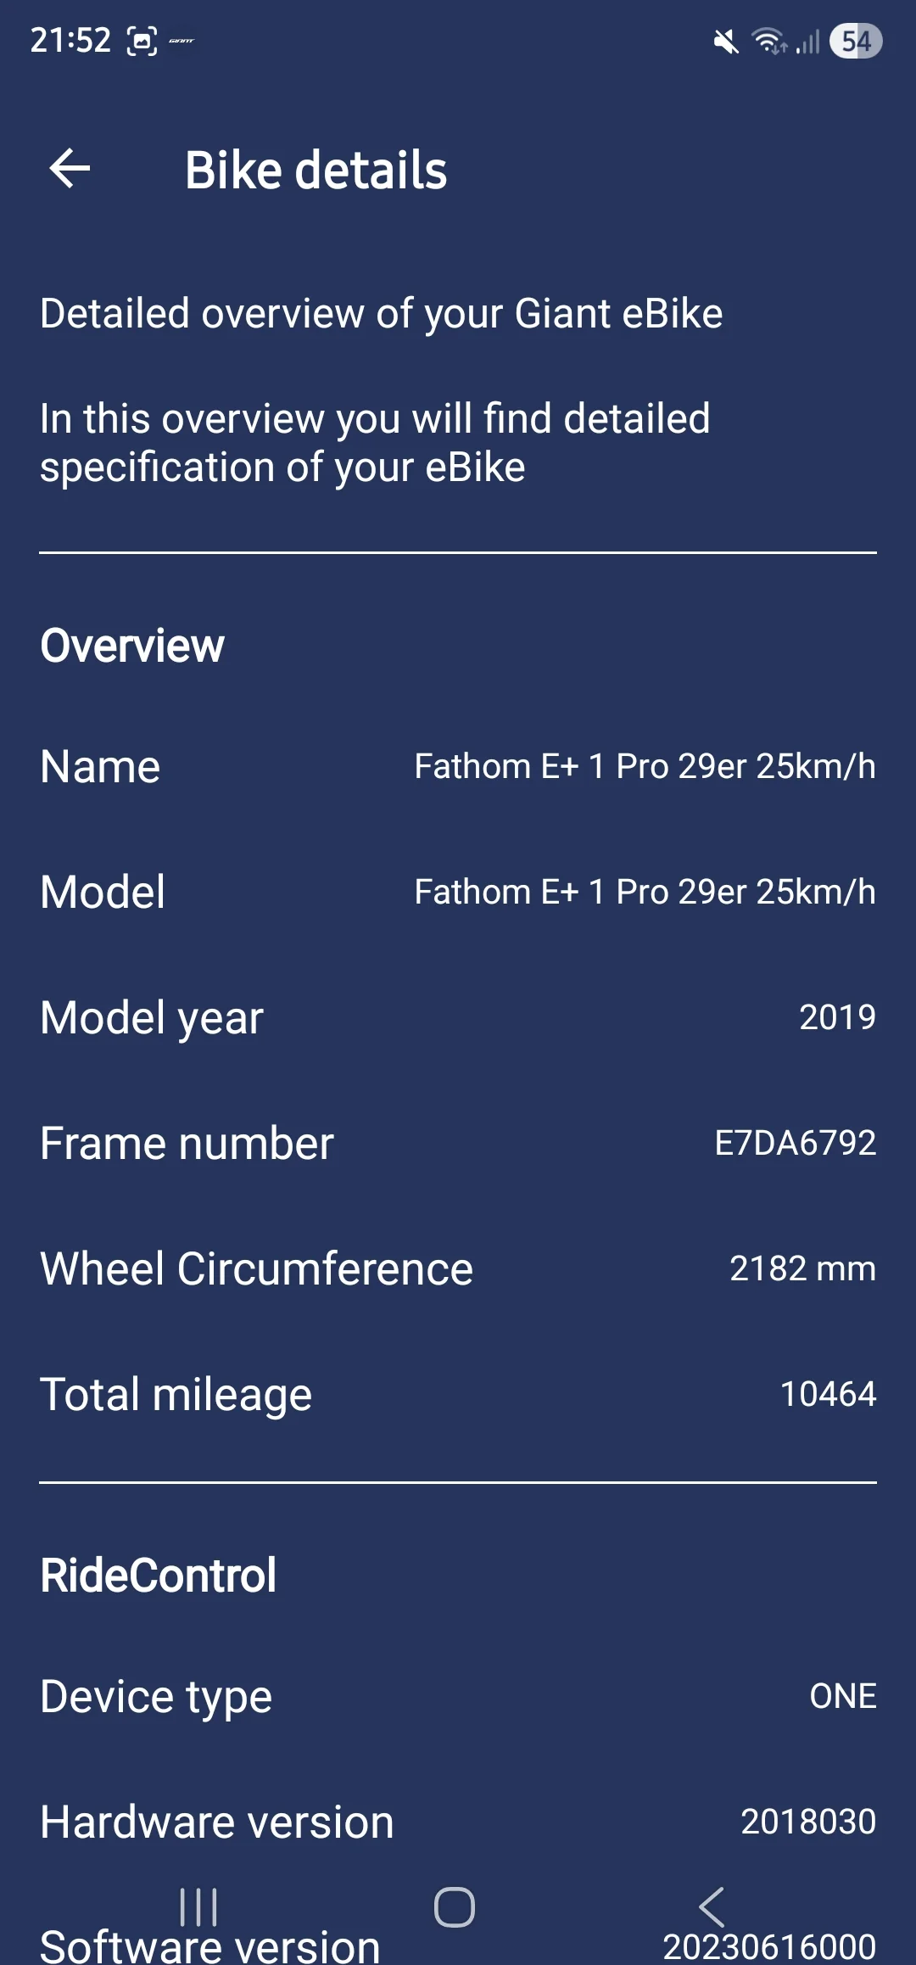Tap the muted sound status icon
916x1965 pixels.
pyautogui.click(x=726, y=41)
